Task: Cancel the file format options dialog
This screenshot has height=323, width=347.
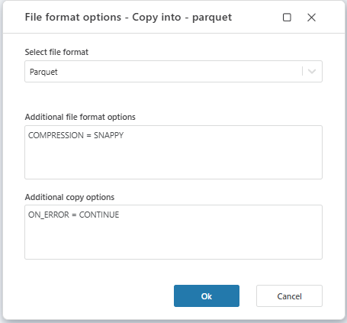Action: point(289,296)
